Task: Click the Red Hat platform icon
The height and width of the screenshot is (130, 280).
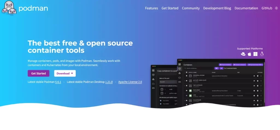Action: tap(243, 54)
